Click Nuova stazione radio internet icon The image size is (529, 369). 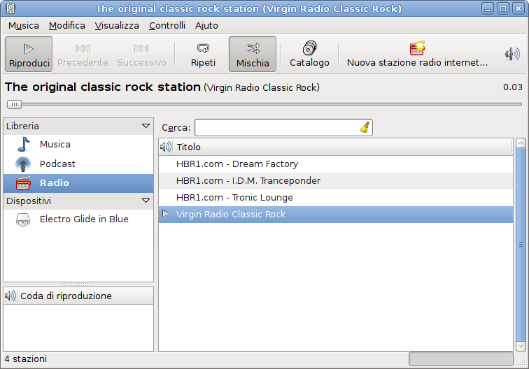pos(417,49)
